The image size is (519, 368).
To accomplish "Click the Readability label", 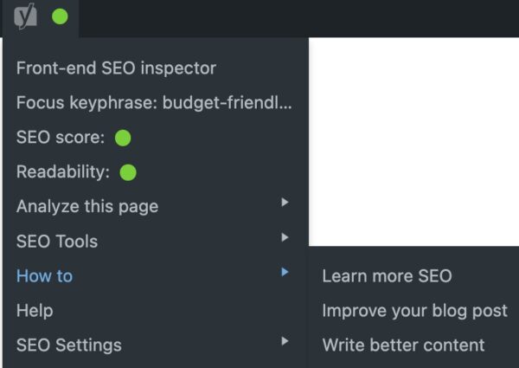I will (x=63, y=172).
